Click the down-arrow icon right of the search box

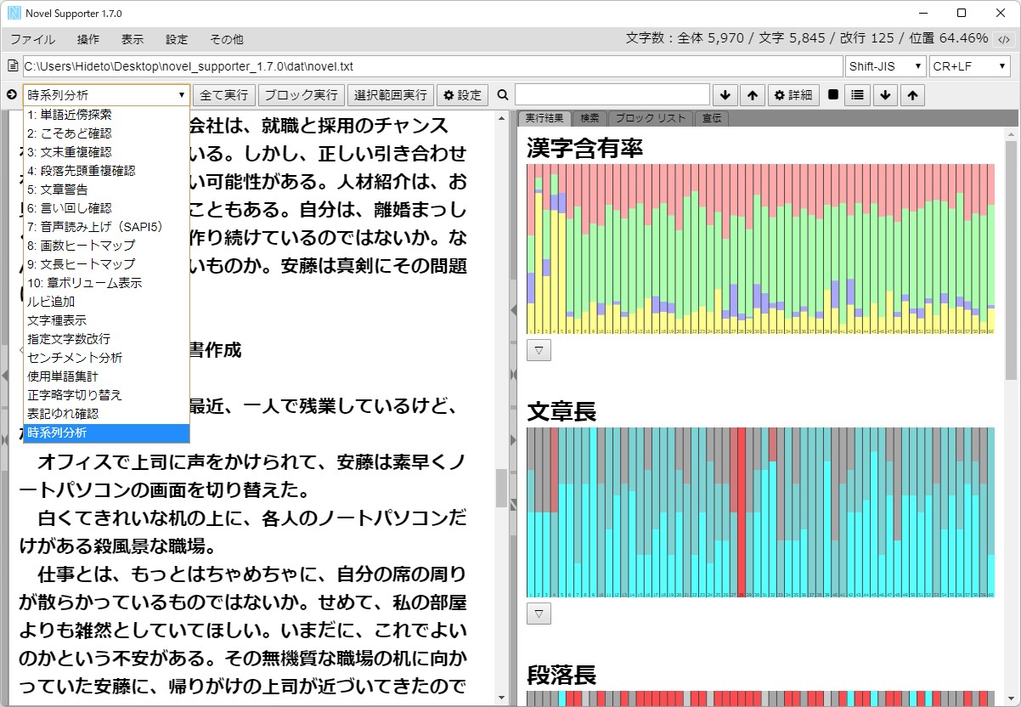tap(724, 94)
